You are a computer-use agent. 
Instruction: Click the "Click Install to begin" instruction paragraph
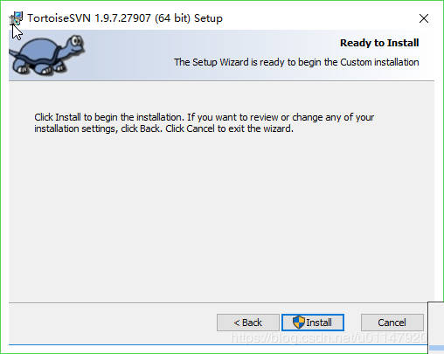pos(204,123)
